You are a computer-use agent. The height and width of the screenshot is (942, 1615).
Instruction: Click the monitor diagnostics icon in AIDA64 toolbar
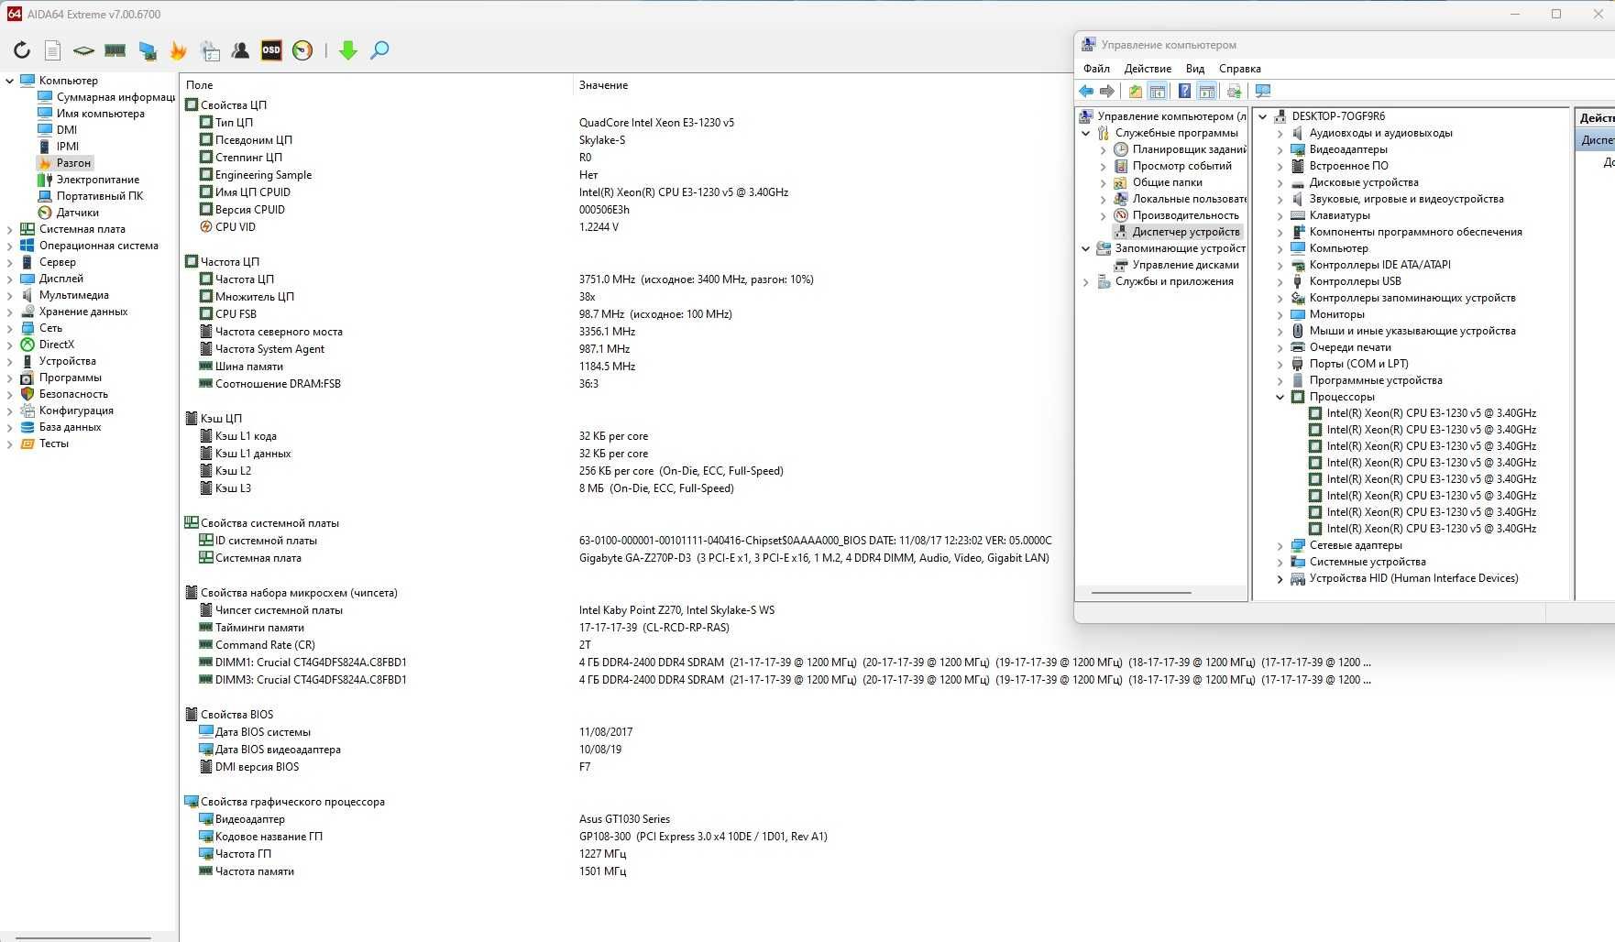(x=147, y=50)
